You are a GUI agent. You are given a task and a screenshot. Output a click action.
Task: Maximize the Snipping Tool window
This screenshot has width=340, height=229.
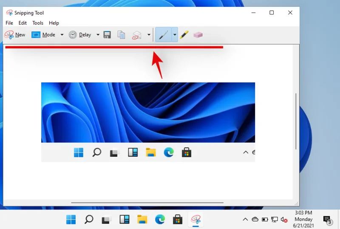(x=272, y=13)
